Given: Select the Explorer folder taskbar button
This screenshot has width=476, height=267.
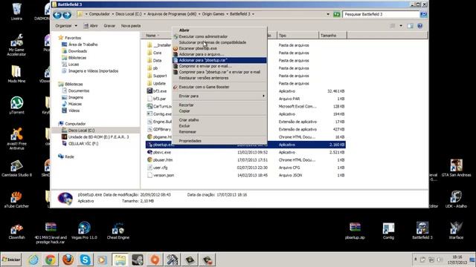Looking at the screenshot, I should pyautogui.click(x=120, y=260).
